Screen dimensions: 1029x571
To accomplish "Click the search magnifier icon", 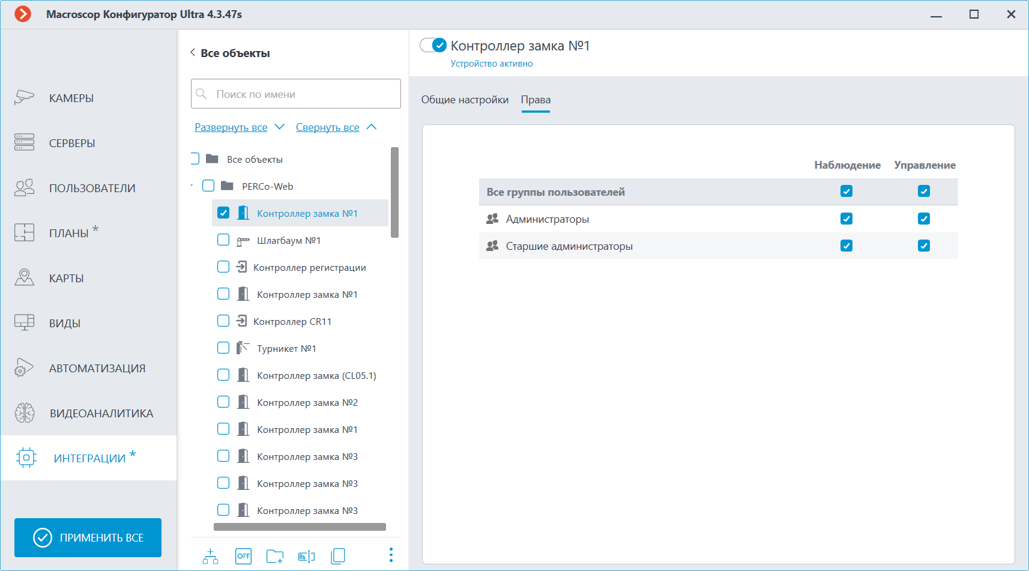I will coord(202,94).
